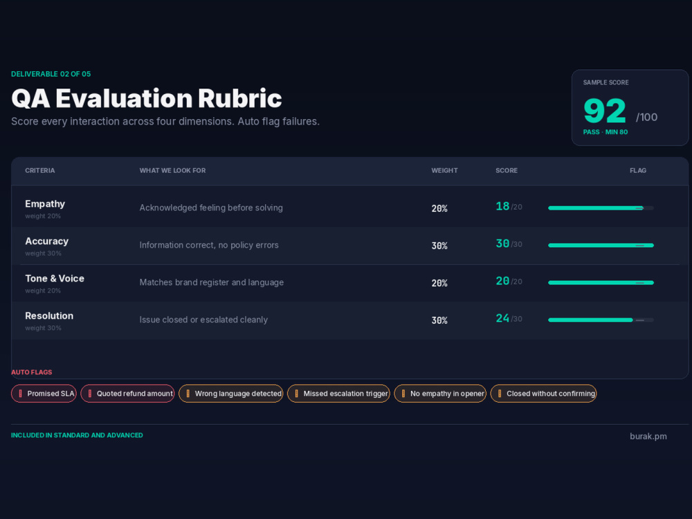
Task: Select the Empathy criteria name
Action: pyautogui.click(x=45, y=204)
